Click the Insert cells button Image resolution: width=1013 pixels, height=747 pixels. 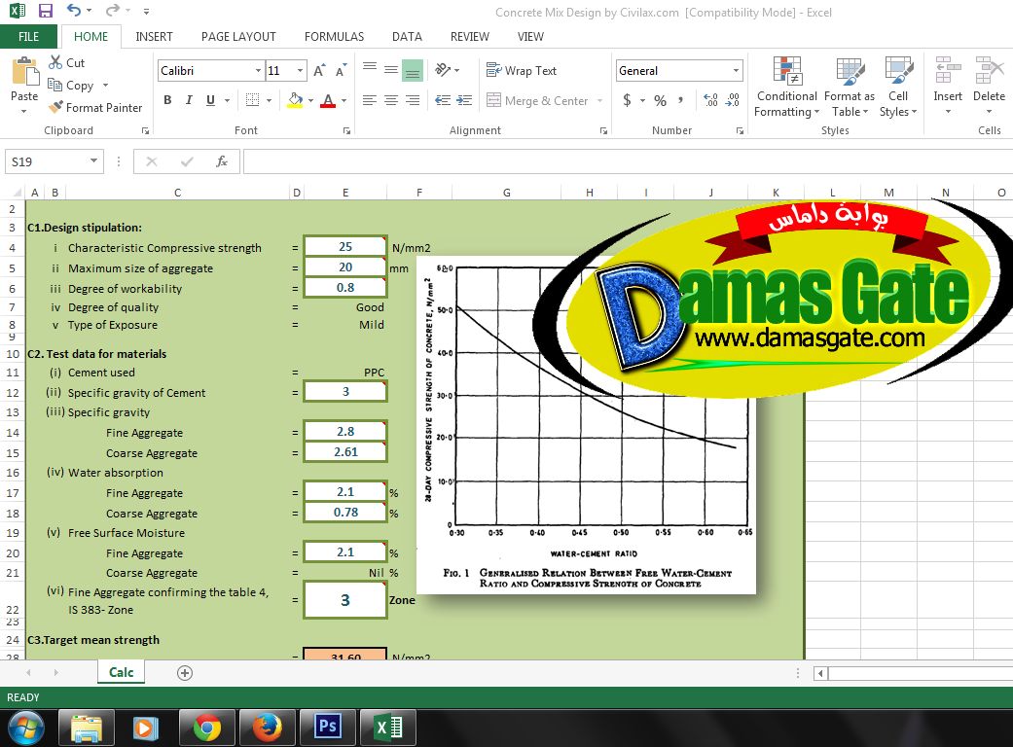pos(948,86)
